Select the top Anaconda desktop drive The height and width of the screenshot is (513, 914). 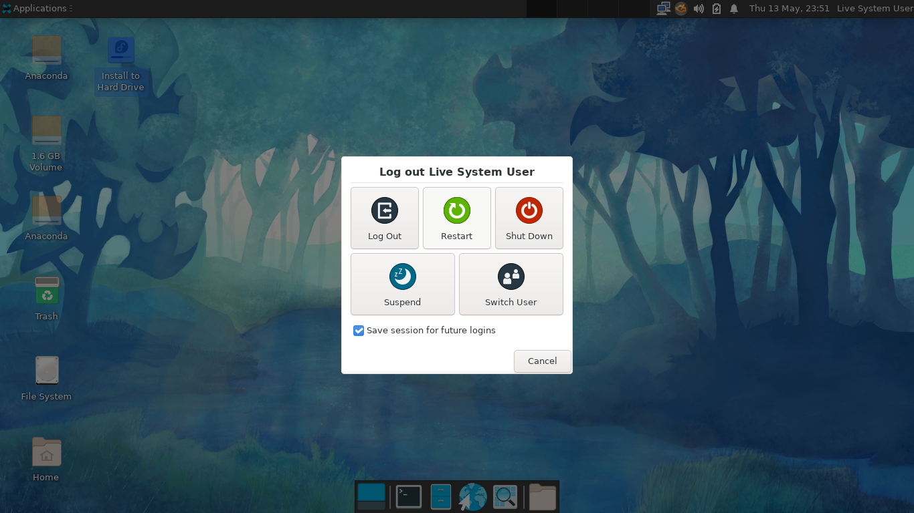(x=46, y=58)
